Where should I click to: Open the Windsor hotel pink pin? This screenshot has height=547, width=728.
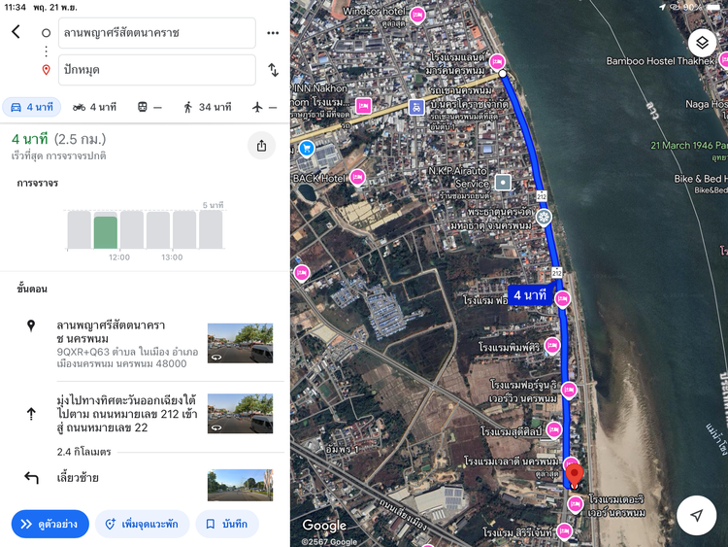[417, 16]
